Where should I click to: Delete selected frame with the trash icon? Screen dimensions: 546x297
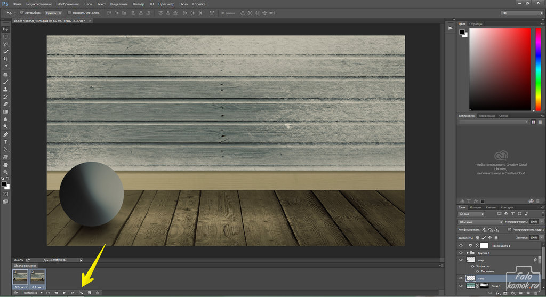coord(97,293)
